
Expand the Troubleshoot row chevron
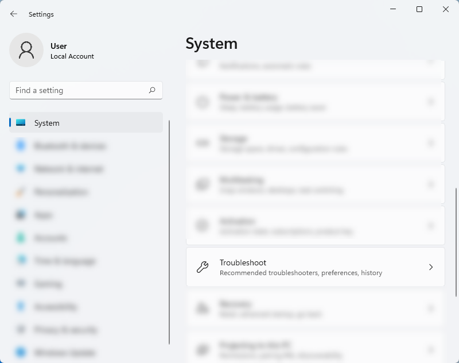click(x=431, y=267)
